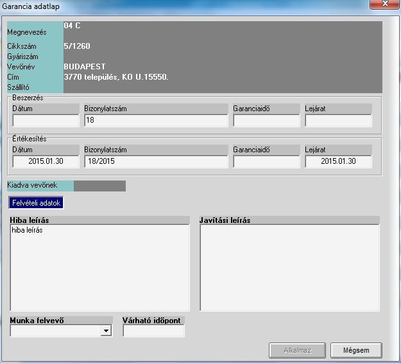The image size is (401, 363).
Task: Click the Beszerzés Bizonylatszám field with 18
Action: [156, 120]
